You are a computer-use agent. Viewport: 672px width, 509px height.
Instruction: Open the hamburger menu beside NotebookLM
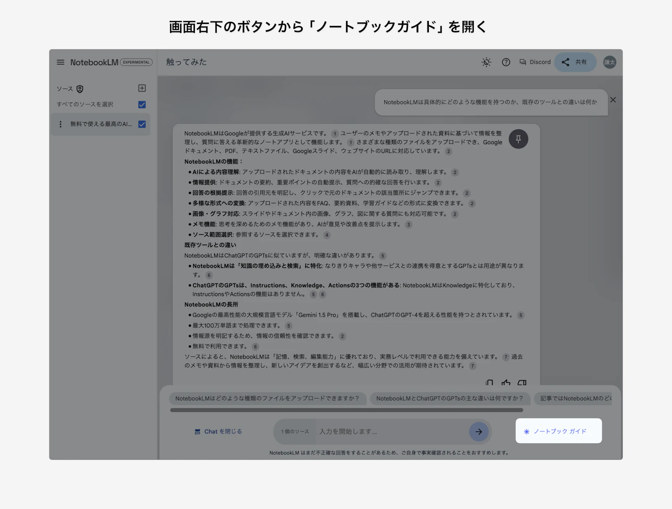60,62
